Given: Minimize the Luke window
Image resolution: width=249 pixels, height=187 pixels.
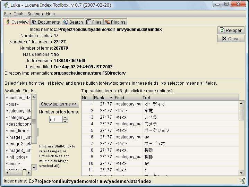Looking at the screenshot, I should pos(217,4).
